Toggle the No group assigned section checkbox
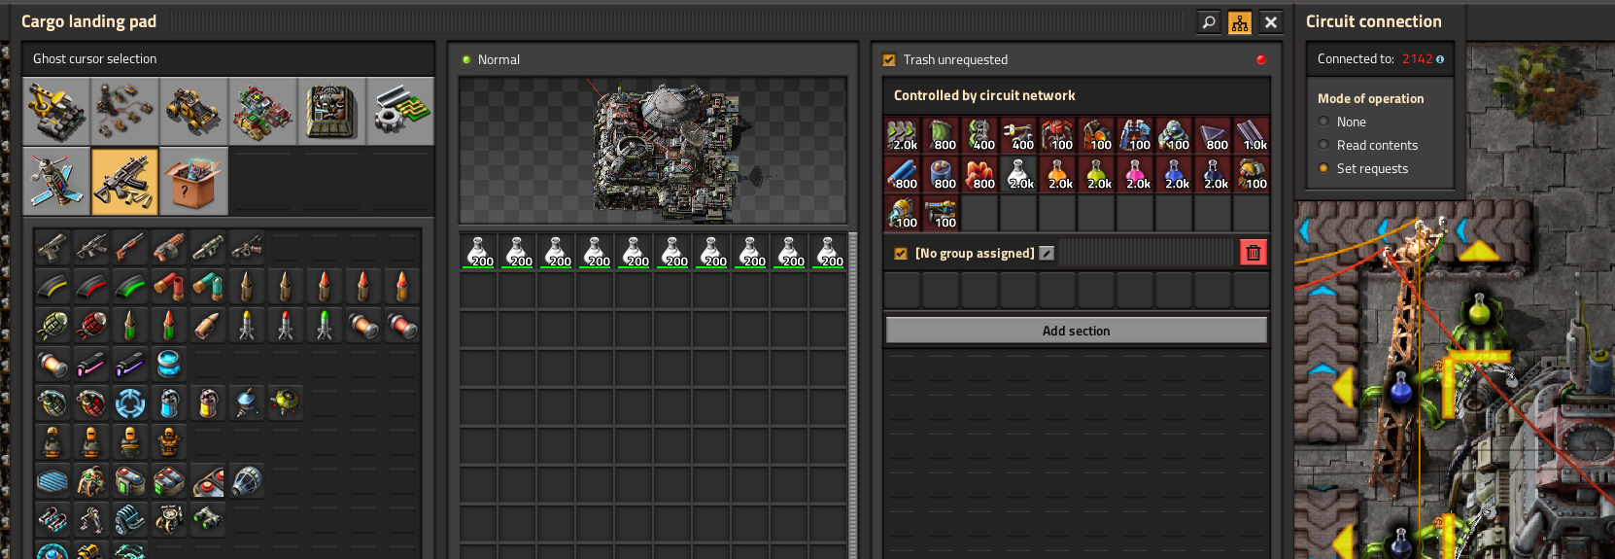1615x559 pixels. (901, 254)
